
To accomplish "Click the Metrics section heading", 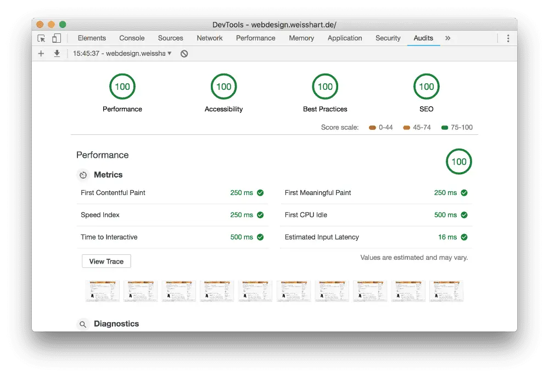I will (x=108, y=175).
